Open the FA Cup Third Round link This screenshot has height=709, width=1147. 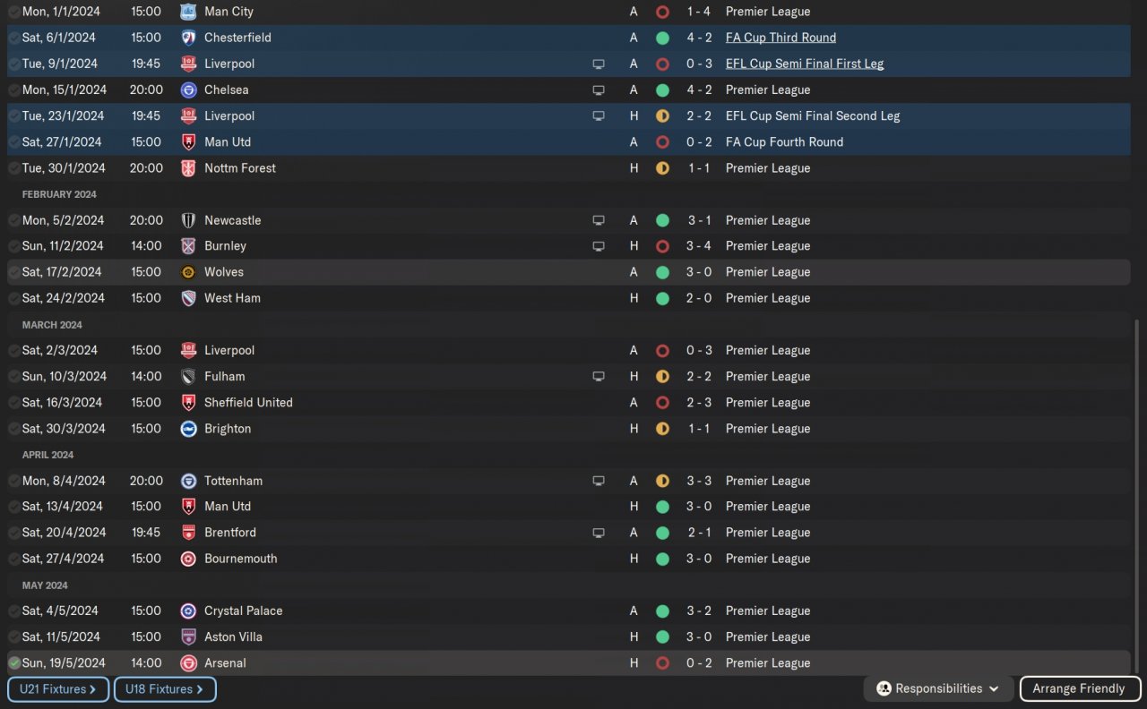[780, 38]
